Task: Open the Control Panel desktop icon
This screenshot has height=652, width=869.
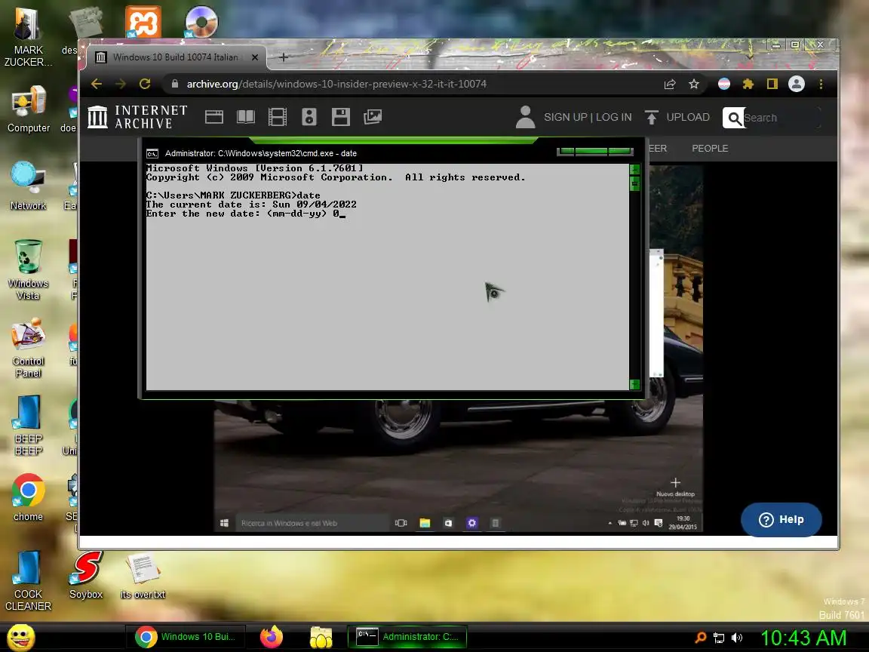Action: pos(28,348)
